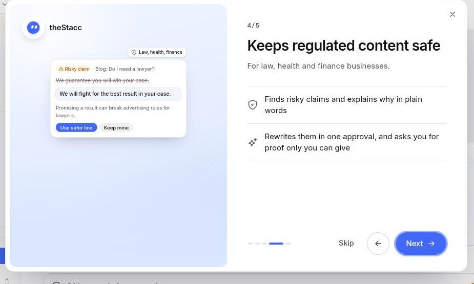Click 'Finds risky claims and explains why' text

pos(343,105)
